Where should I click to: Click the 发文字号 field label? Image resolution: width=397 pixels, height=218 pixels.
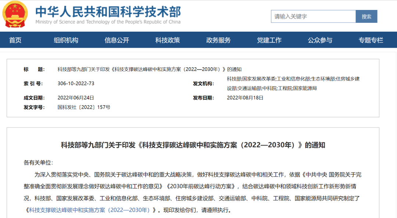click(34, 107)
